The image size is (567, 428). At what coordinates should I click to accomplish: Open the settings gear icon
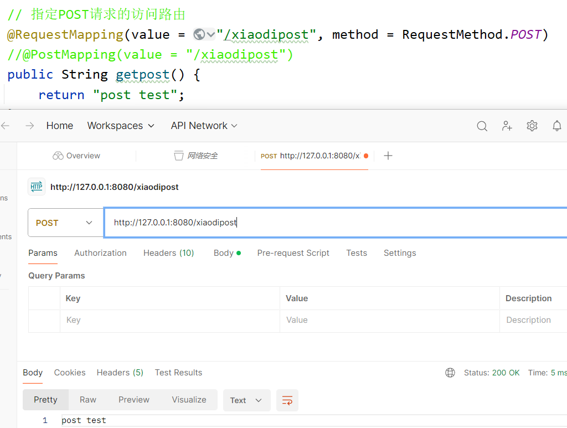point(532,126)
